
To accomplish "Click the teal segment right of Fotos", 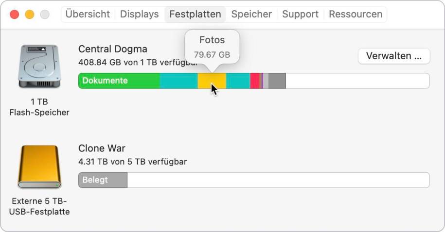I will 238,81.
